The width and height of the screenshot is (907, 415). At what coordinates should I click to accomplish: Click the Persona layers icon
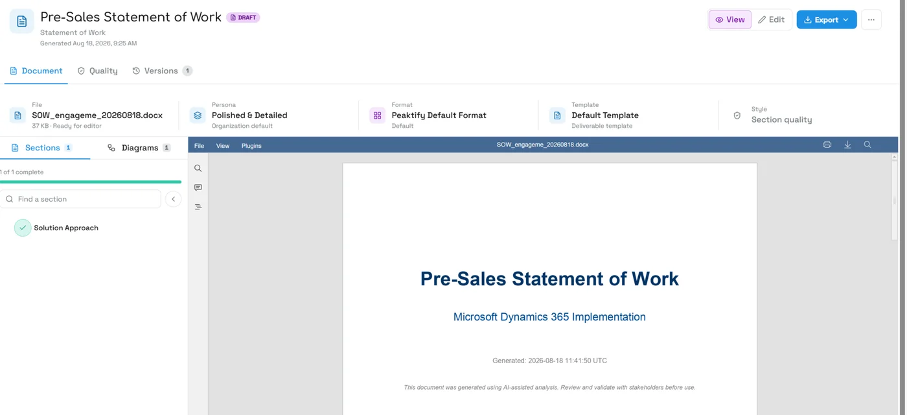click(198, 115)
